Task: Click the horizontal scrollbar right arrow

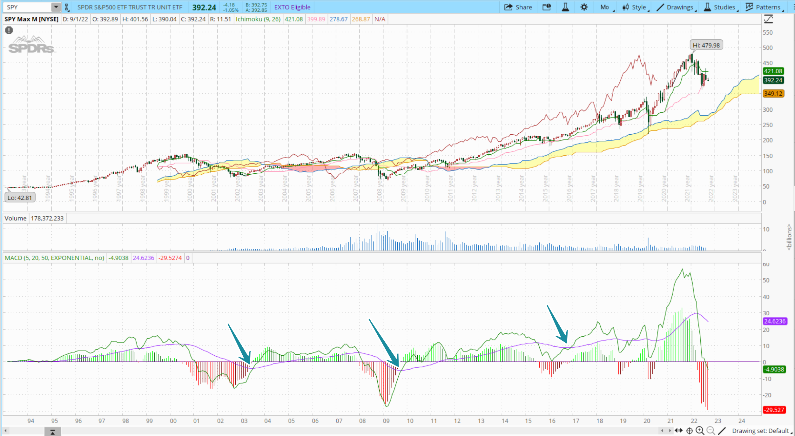Action: click(670, 431)
